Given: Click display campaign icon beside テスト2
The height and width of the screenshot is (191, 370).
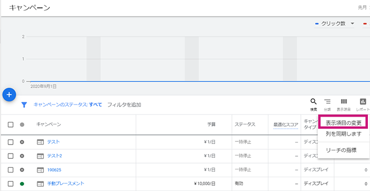Looking at the screenshot, I should [40, 156].
